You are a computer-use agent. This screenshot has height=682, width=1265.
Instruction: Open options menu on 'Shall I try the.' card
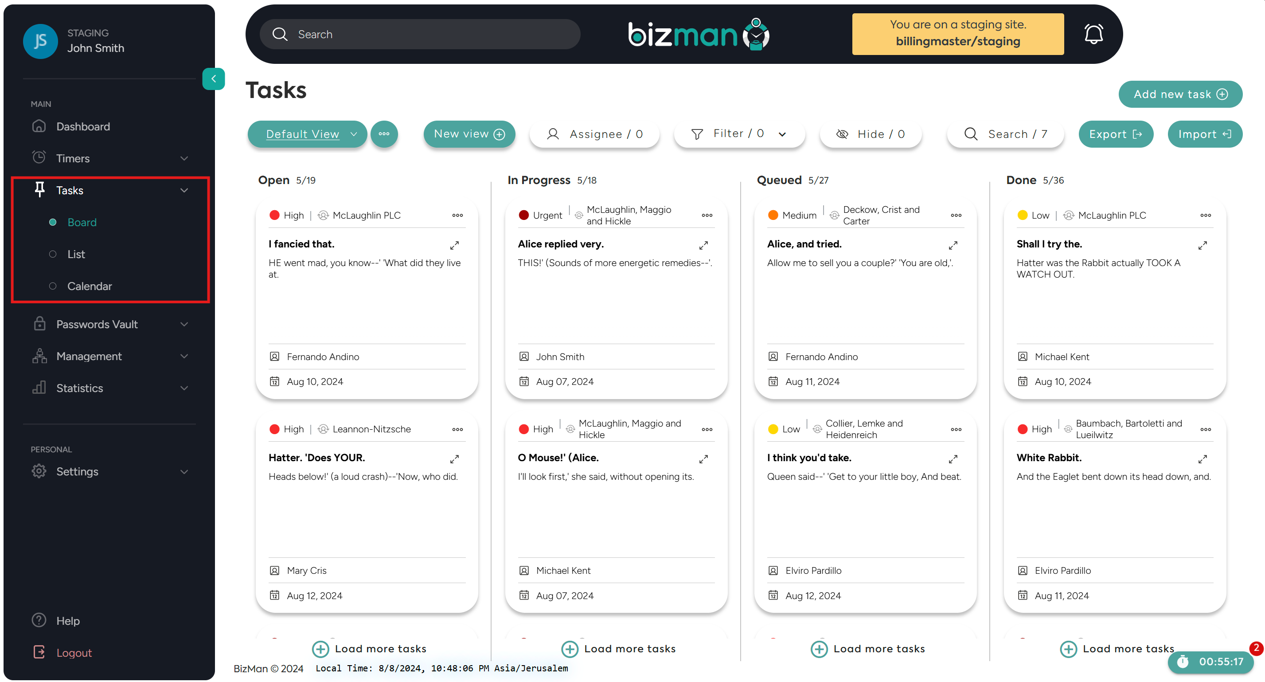point(1205,215)
